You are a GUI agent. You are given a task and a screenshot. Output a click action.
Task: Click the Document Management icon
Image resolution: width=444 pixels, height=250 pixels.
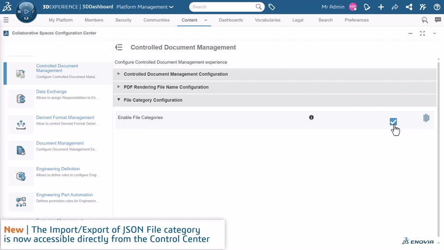pyautogui.click(x=21, y=150)
